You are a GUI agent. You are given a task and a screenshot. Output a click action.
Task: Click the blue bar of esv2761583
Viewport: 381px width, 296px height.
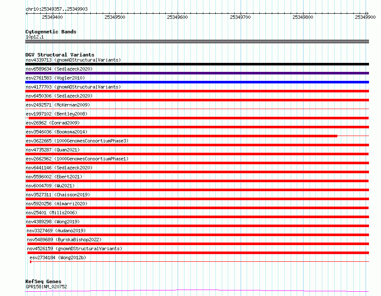tap(197, 82)
